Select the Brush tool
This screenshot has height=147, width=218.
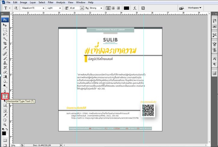click(5, 58)
